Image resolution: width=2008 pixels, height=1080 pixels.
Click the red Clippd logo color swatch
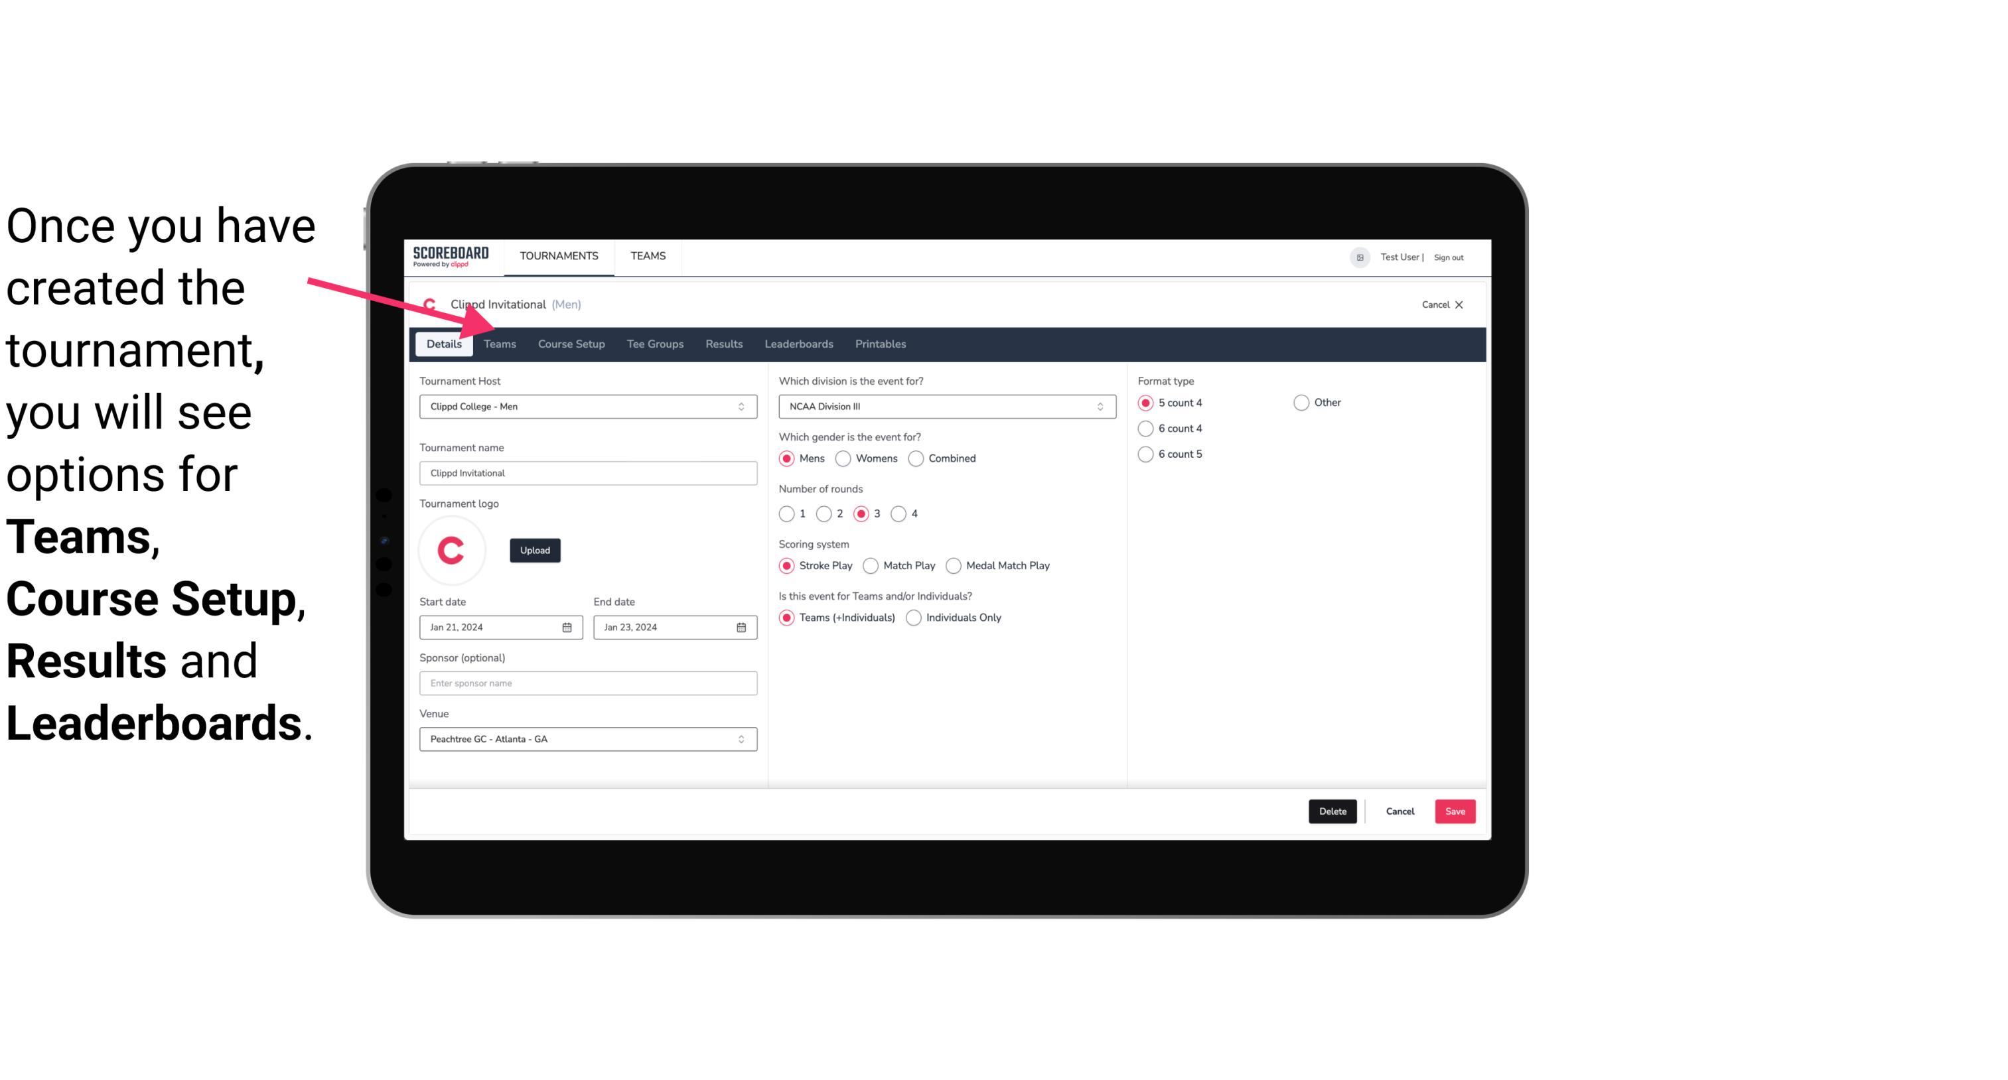pyautogui.click(x=453, y=548)
